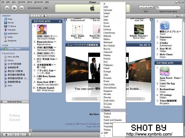Open JUNK ZERO podcast artwork
The image size is (185, 138).
(x=42, y=29)
